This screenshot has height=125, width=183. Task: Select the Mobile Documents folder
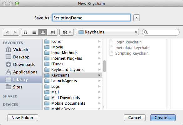[x=72, y=103]
